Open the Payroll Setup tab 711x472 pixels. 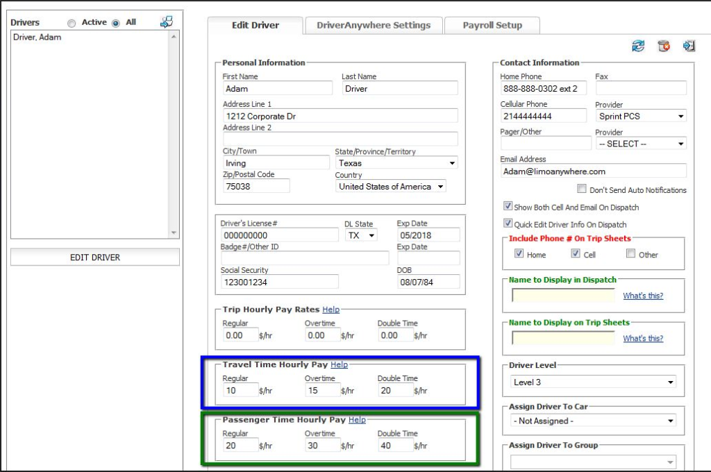point(492,26)
